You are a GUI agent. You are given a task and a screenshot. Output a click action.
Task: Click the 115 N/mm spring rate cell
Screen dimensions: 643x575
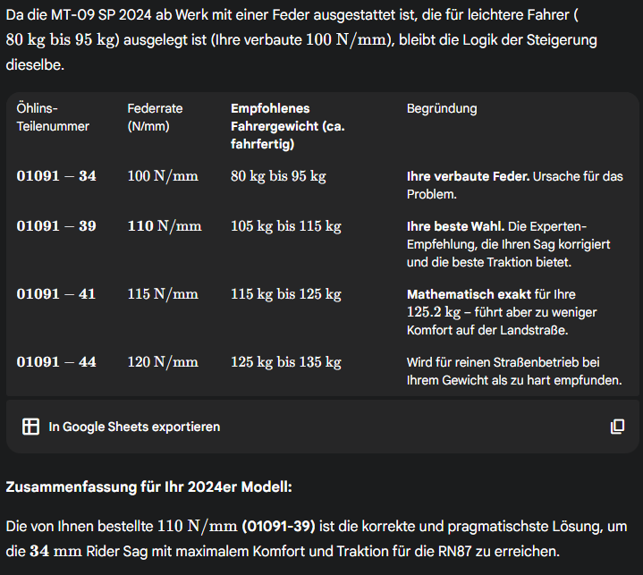tap(163, 294)
